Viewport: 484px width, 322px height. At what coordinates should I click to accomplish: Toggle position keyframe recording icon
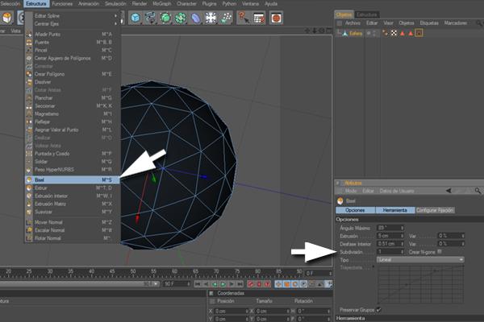click(x=278, y=284)
